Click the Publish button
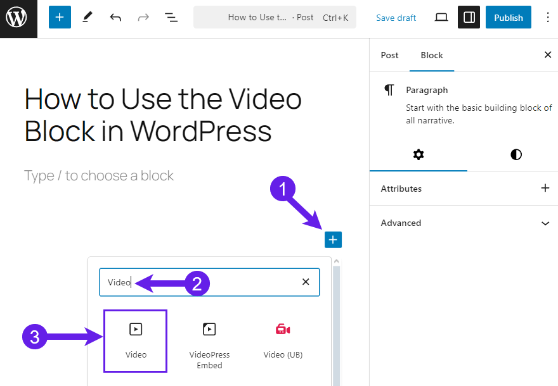Screen dimensions: 558x386 click(509, 17)
